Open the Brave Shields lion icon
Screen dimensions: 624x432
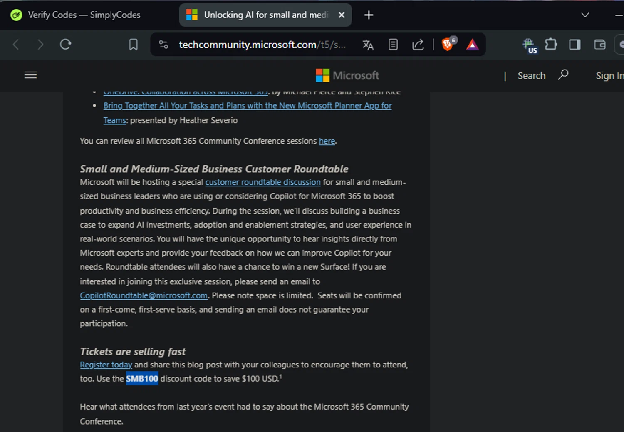tap(448, 44)
